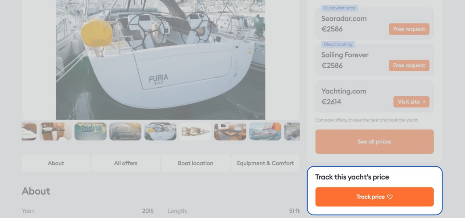Open the Boat location tab
The image size is (465, 218).
click(x=195, y=163)
